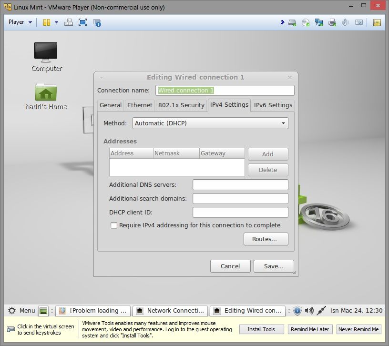Expand the power options dropdown arrow
This screenshot has width=389, height=346.
click(x=57, y=22)
